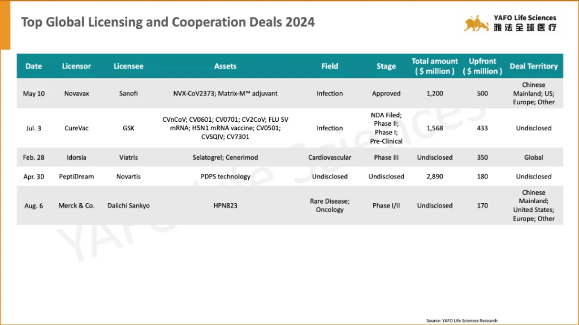Click the Deal Territory column header
579x325 pixels.
pyautogui.click(x=533, y=66)
